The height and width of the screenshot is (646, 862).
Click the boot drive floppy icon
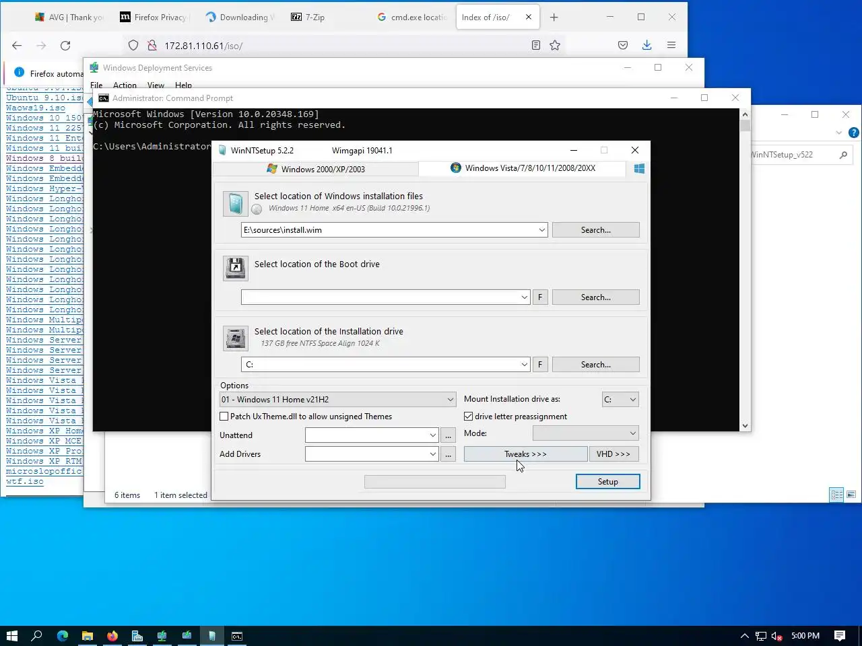235,268
